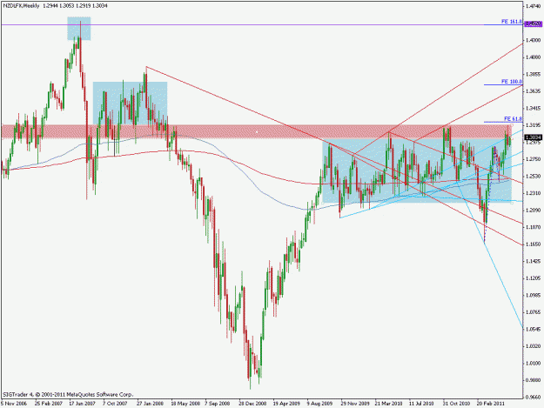Click the FE 61.8 Fibonacci expansion label
The height and width of the screenshot is (408, 544).
coord(513,118)
